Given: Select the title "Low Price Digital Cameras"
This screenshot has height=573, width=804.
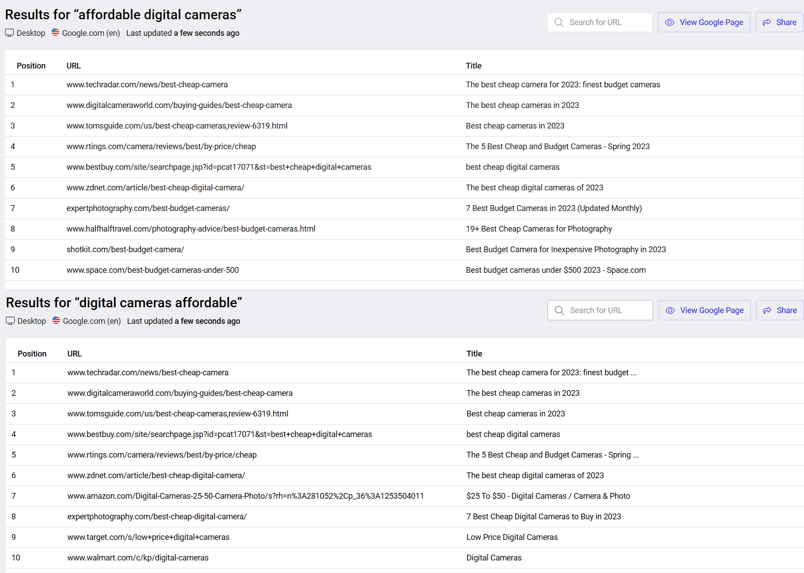Looking at the screenshot, I should pos(512,537).
